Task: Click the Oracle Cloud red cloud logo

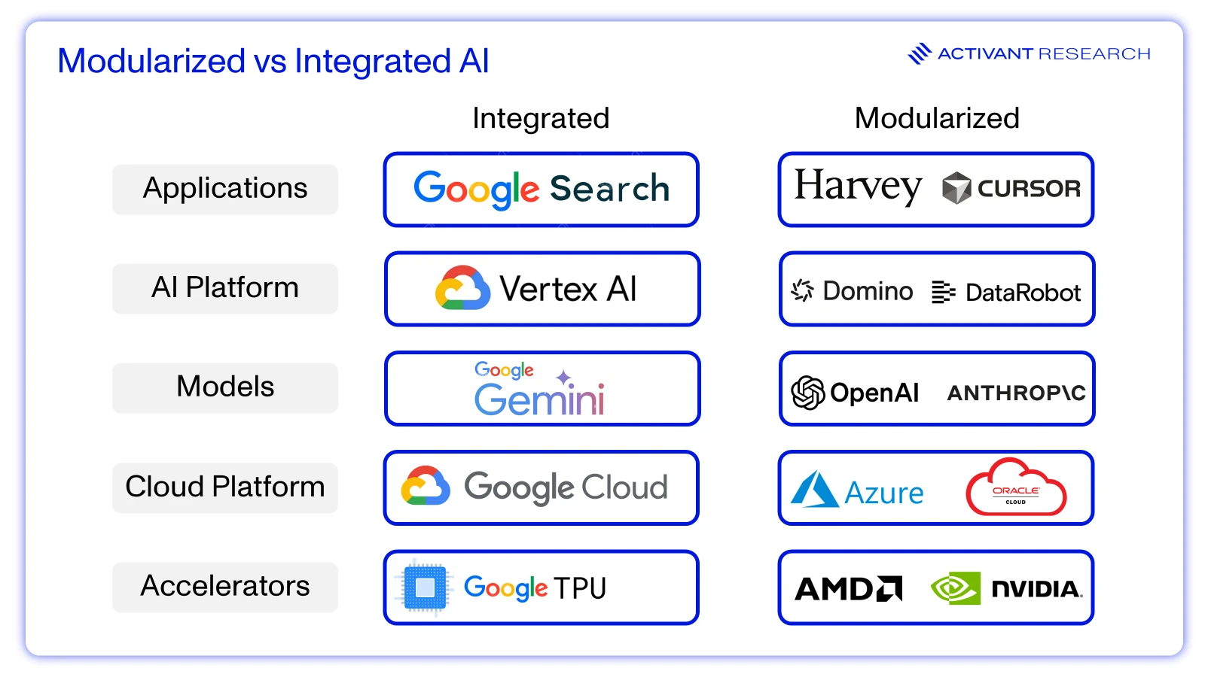Action: click(x=1016, y=487)
